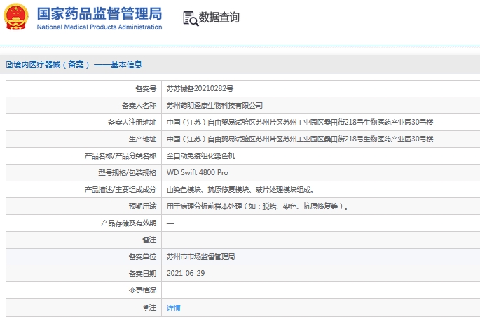This screenshot has height=320, width=480.
Task: Select model value WD Swift 4800 Pro
Action: click(x=197, y=172)
